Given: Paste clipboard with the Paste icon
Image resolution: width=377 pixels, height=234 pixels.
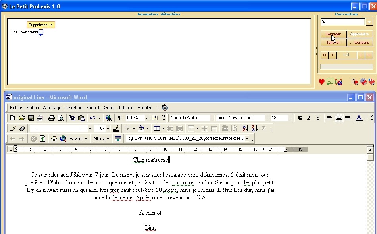Looking at the screenshot, I should click(81, 118).
